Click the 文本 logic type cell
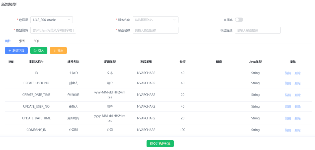315x150 pixels. (110, 73)
